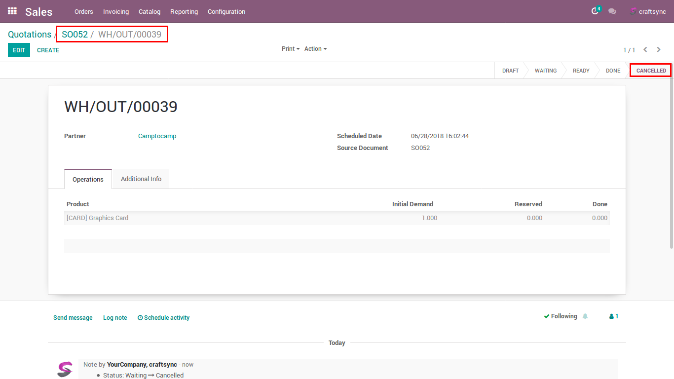Open the Camptocamp partner link
This screenshot has width=674, height=379.
[x=157, y=136]
